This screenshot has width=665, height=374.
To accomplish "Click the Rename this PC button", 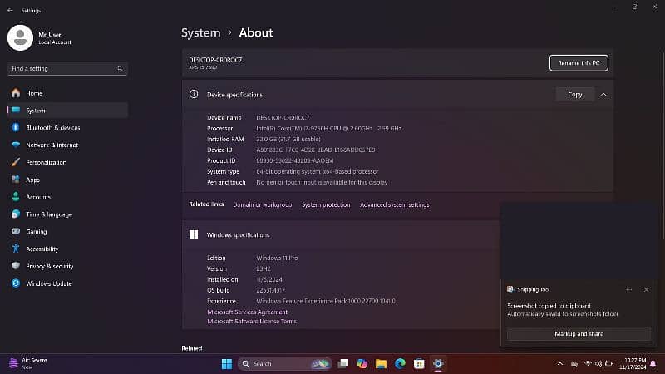I will click(579, 63).
